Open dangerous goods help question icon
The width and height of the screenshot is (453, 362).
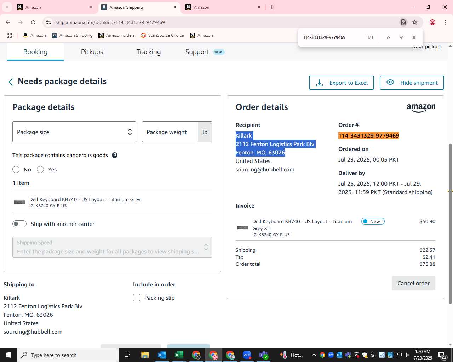click(115, 155)
